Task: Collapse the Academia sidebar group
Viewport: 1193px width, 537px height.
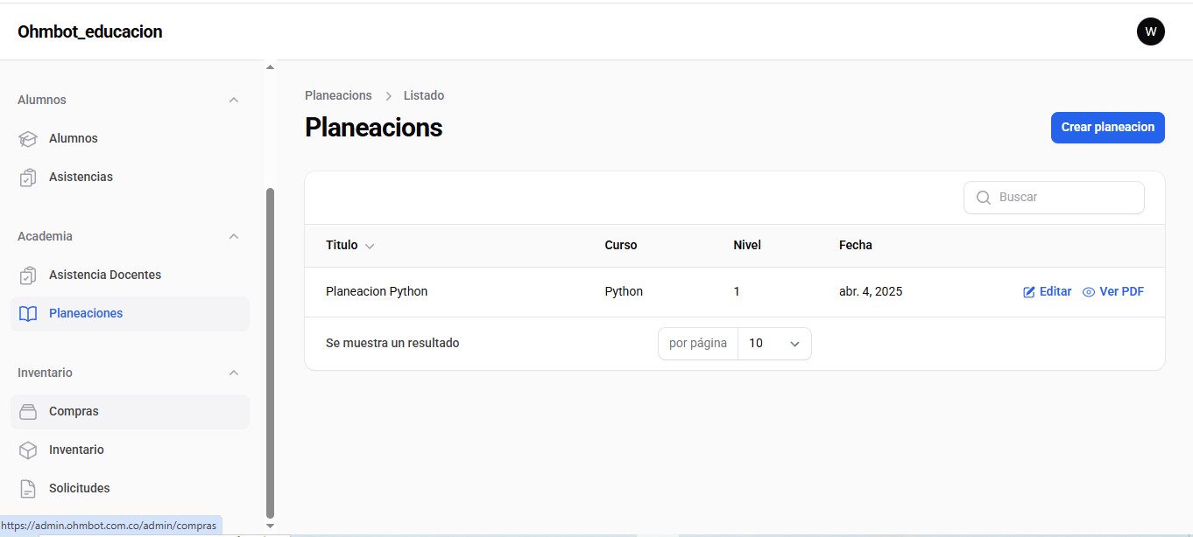Action: (x=234, y=236)
